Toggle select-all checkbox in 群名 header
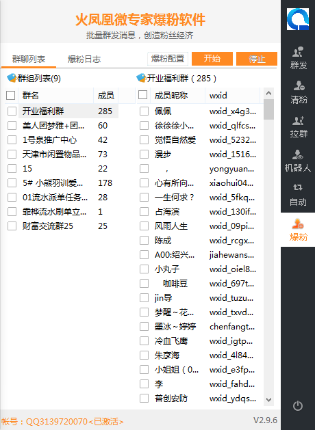 pyautogui.click(x=10, y=96)
